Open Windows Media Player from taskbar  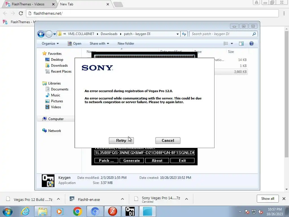click(60, 211)
